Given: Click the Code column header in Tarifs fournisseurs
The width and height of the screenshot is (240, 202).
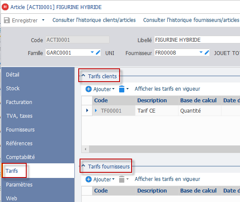Looking at the screenshot, I should [114, 191].
